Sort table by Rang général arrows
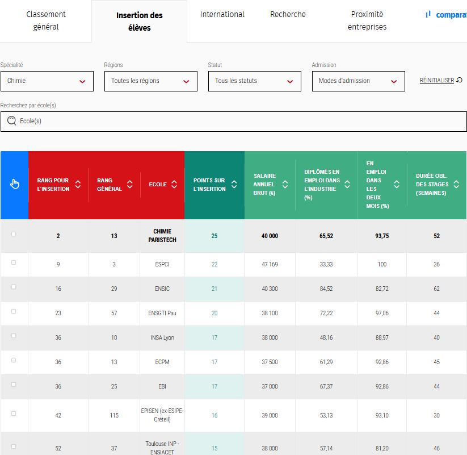This screenshot has width=467, height=455. click(x=130, y=185)
